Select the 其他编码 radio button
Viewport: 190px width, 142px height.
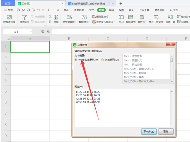click(103, 60)
